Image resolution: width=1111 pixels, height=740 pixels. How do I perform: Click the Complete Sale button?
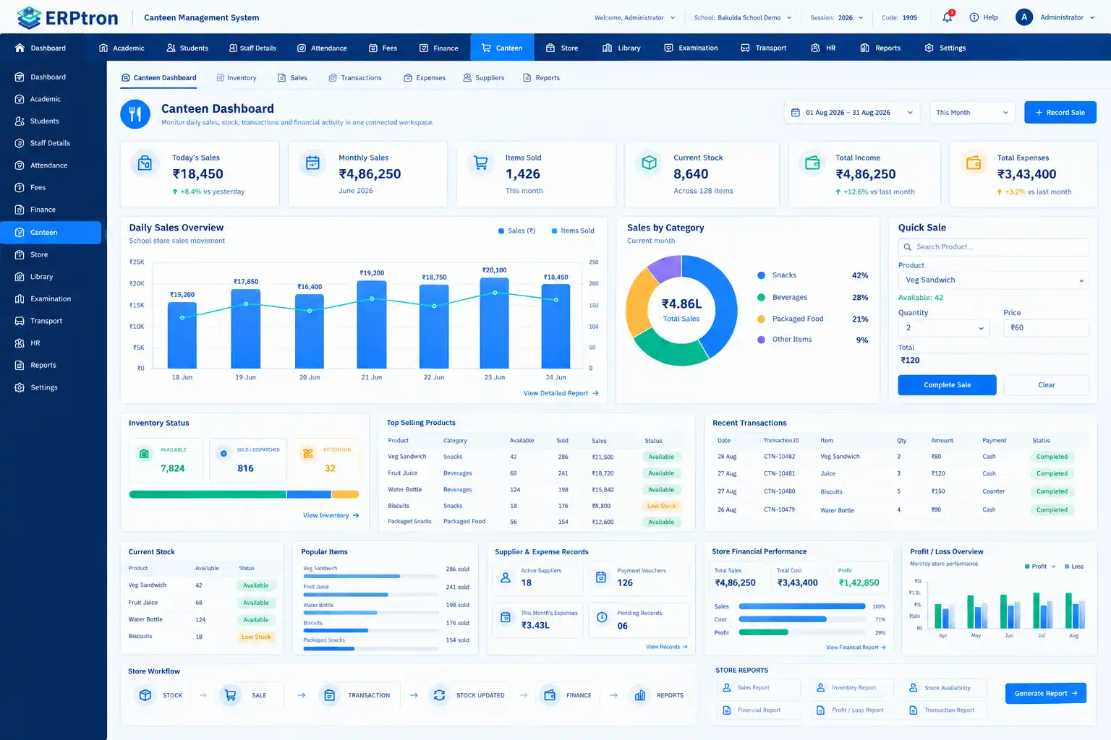pyautogui.click(x=948, y=385)
